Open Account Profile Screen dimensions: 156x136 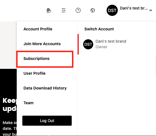coord(38,29)
